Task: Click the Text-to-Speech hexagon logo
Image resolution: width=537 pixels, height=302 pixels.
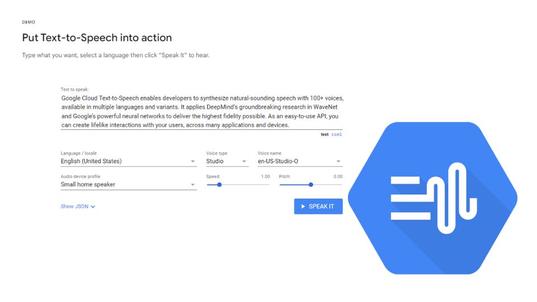Action: (432, 198)
